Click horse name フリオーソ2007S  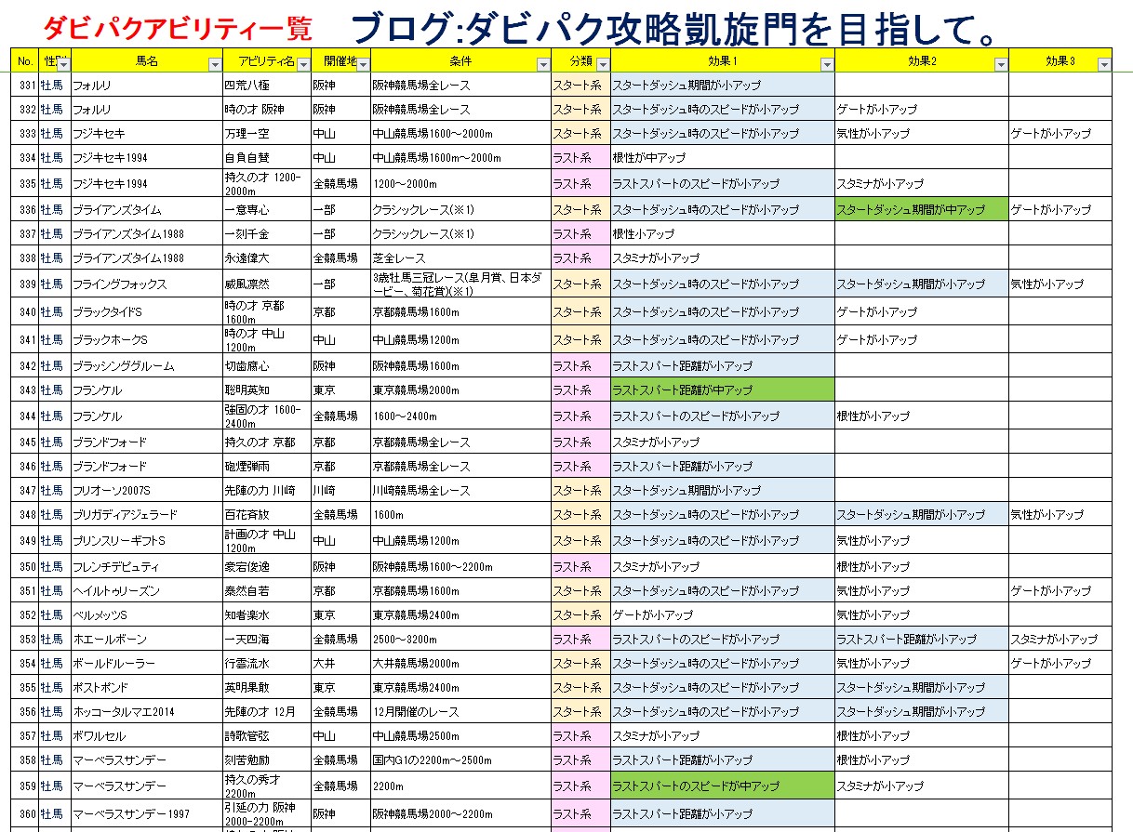coord(112,490)
